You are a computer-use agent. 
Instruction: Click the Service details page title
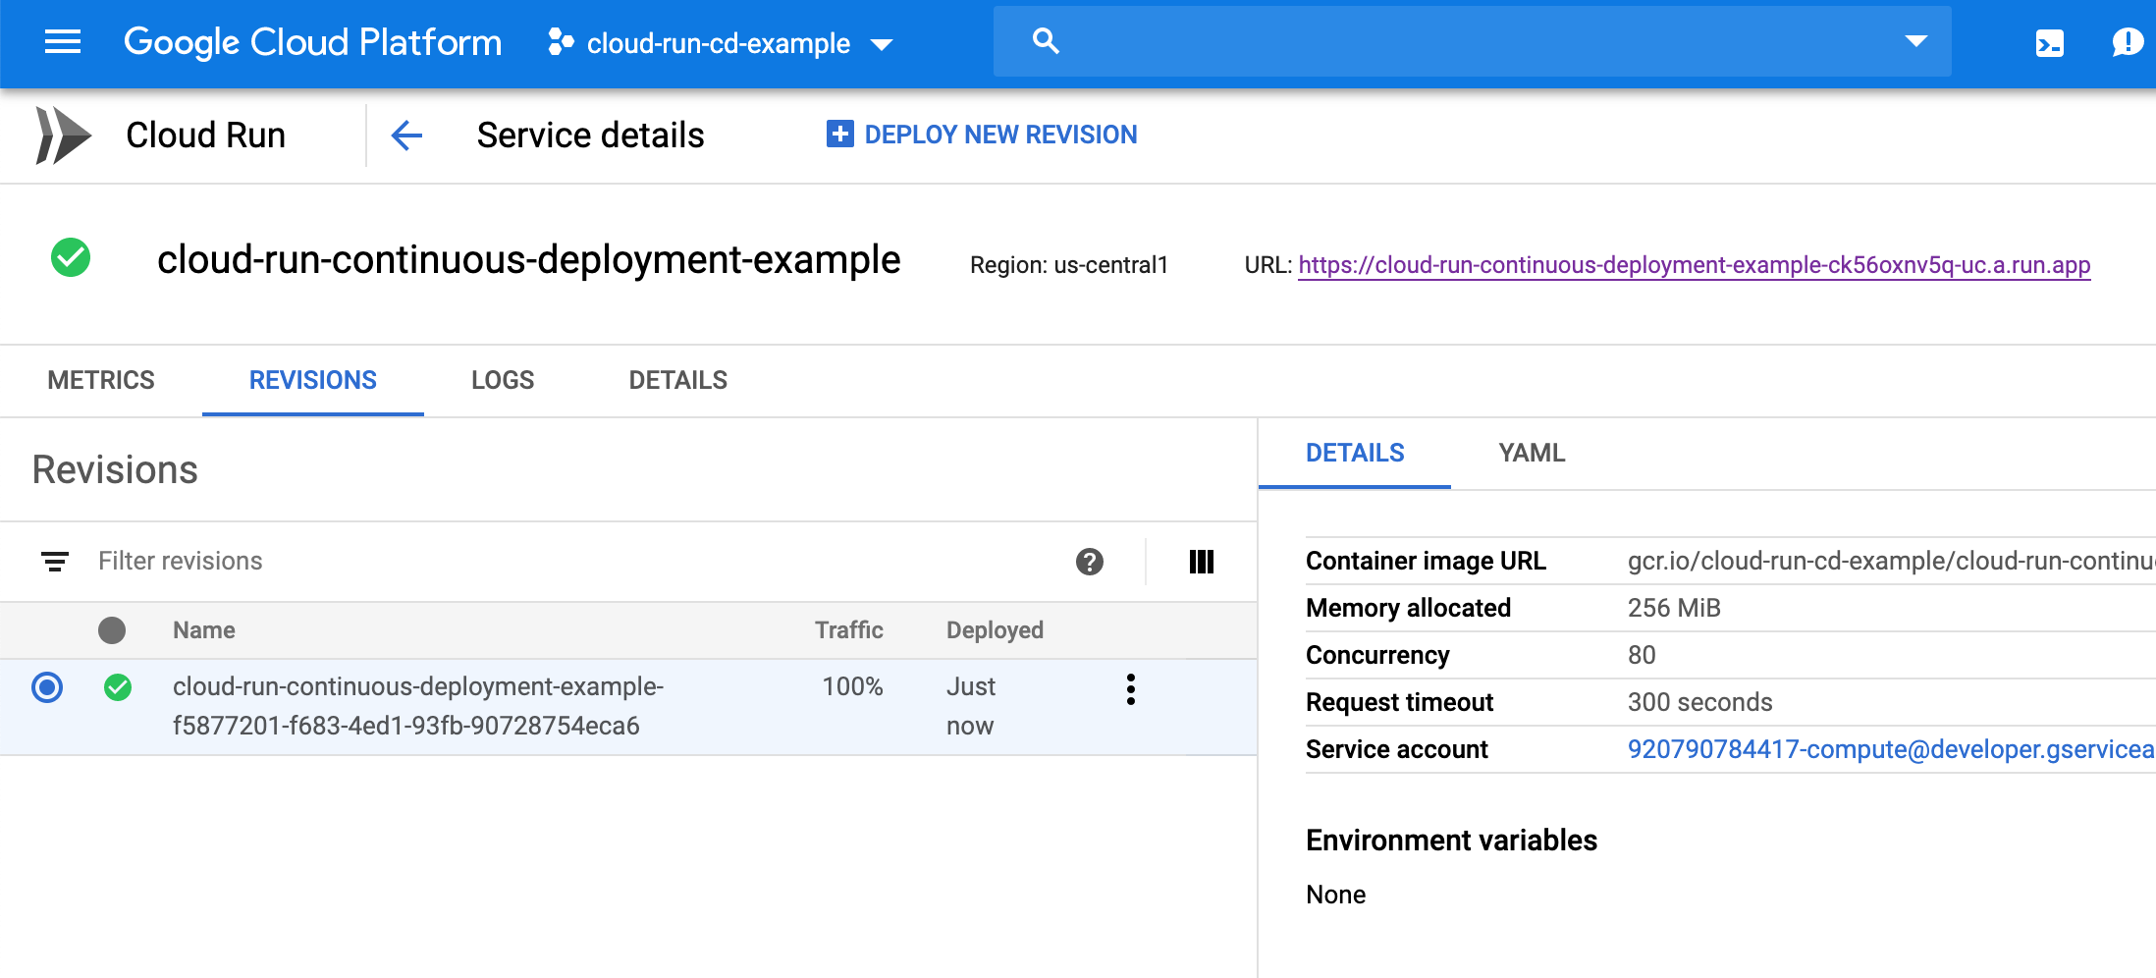590,135
